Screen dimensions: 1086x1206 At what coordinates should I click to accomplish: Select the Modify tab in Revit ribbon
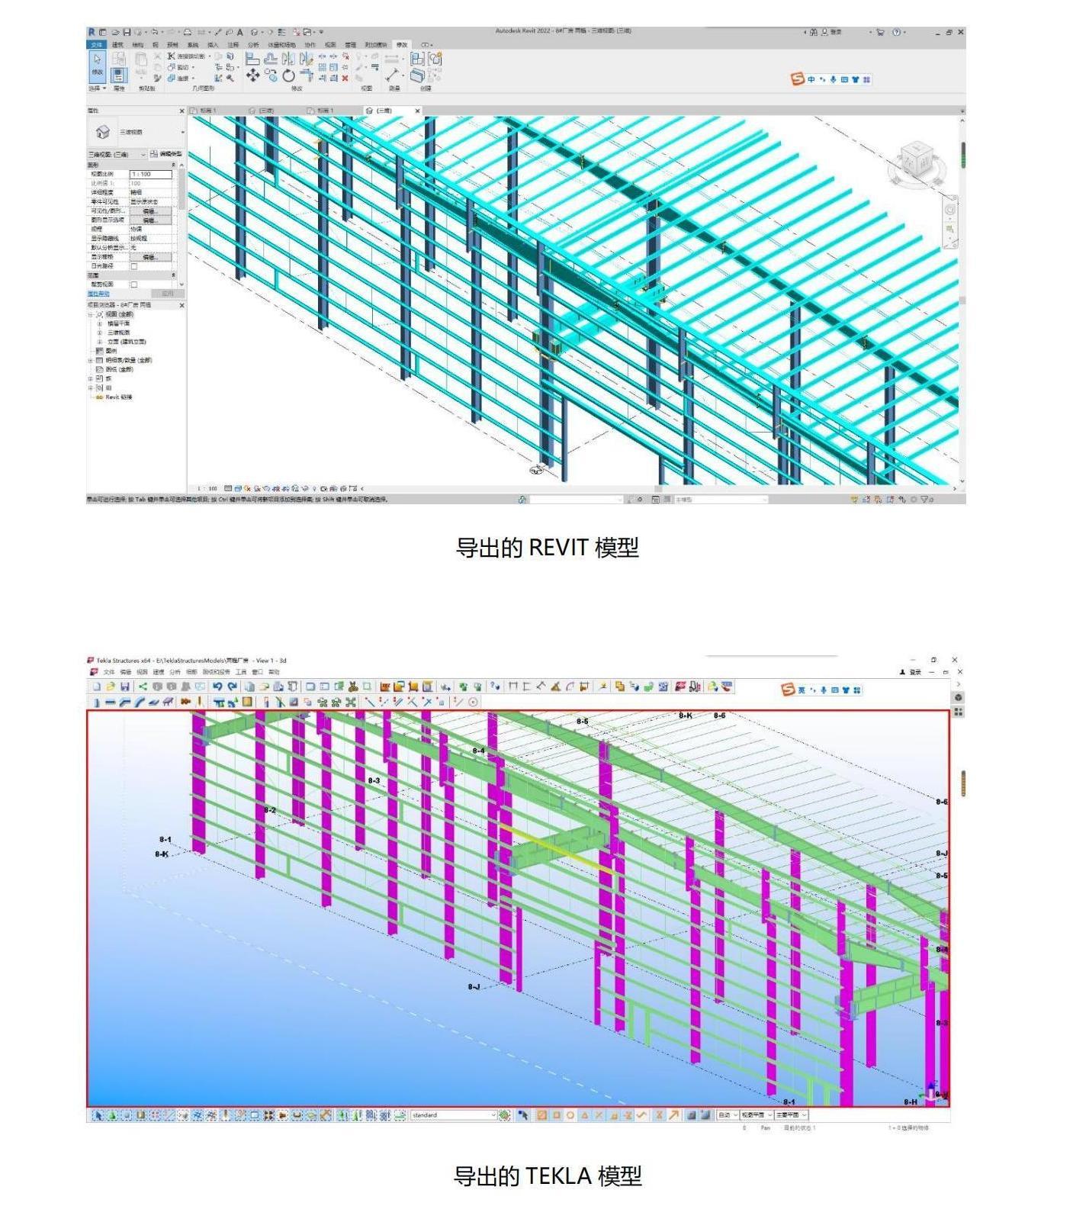coord(402,45)
